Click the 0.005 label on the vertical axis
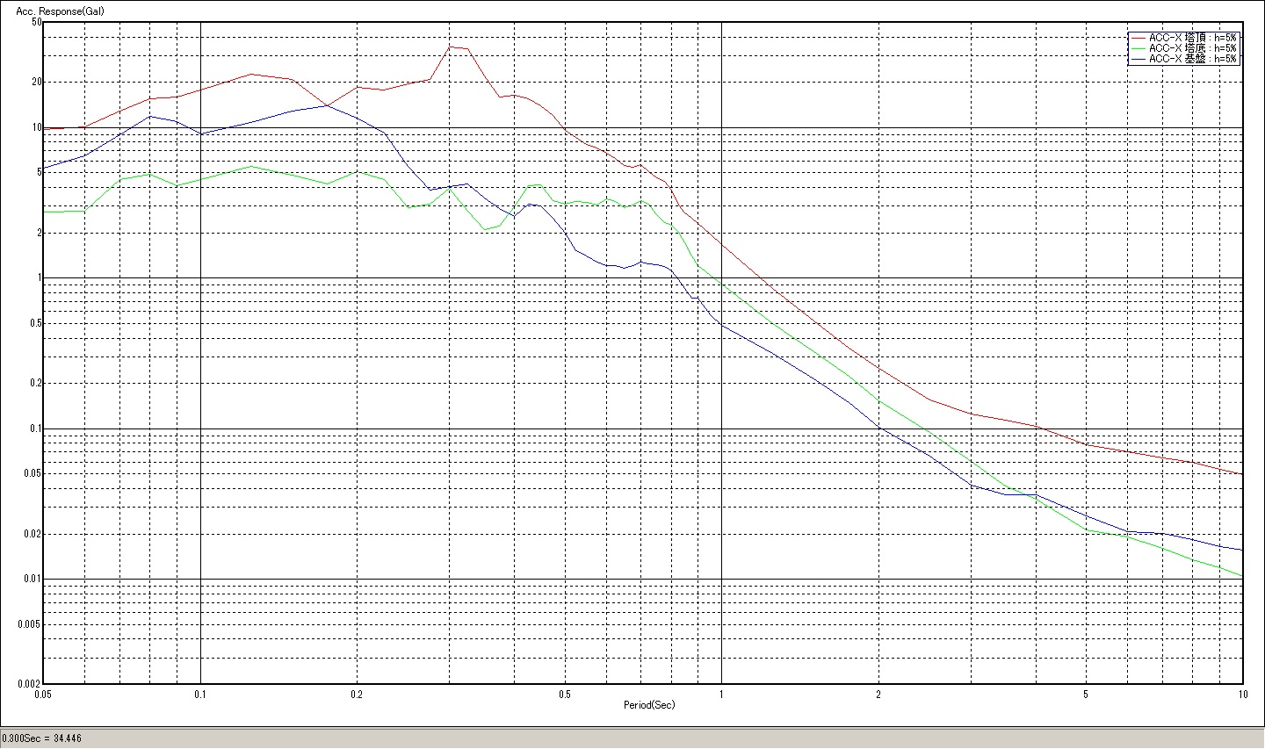Image resolution: width=1265 pixels, height=749 pixels. 31,624
